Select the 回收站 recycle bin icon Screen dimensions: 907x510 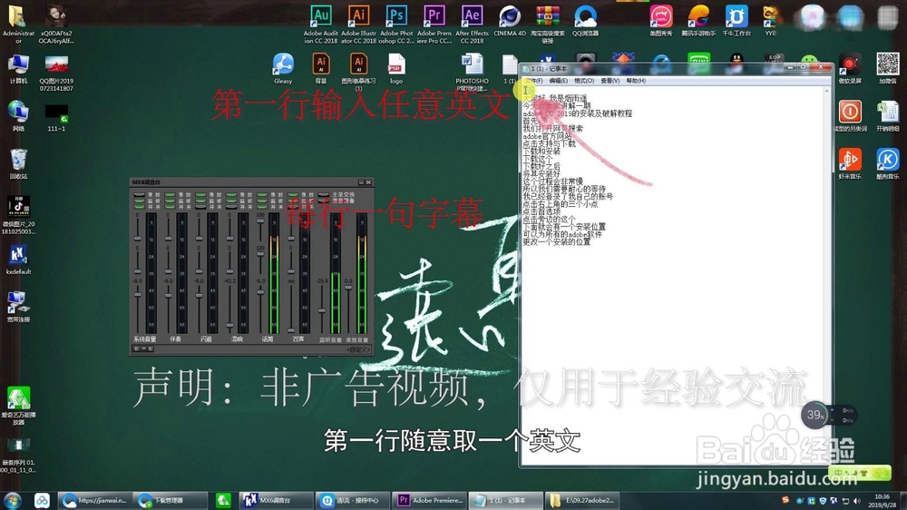tap(18, 164)
